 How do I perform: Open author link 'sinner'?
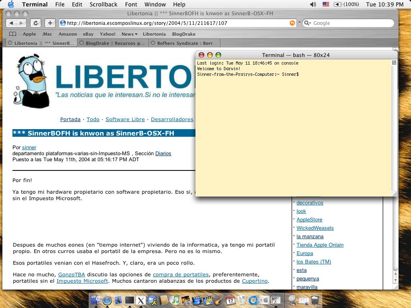29,148
